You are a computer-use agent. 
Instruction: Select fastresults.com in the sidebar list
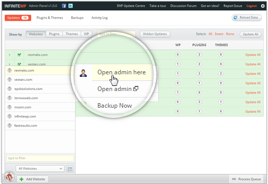(x=40, y=125)
